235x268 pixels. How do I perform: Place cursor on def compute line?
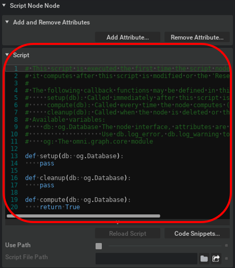pos(78,200)
